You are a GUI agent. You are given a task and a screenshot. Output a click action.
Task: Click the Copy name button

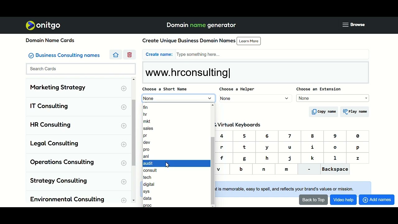[x=323, y=112]
